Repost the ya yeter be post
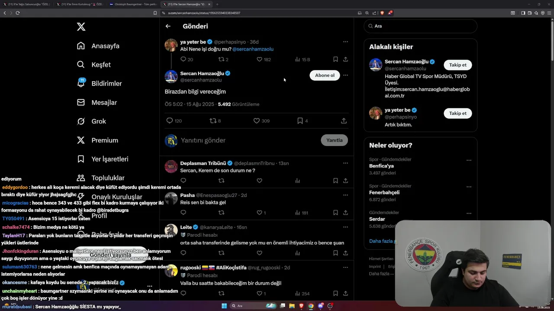Image resolution: width=554 pixels, height=311 pixels. coord(221,59)
